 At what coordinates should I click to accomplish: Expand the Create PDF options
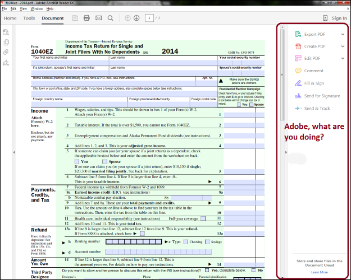[343, 46]
